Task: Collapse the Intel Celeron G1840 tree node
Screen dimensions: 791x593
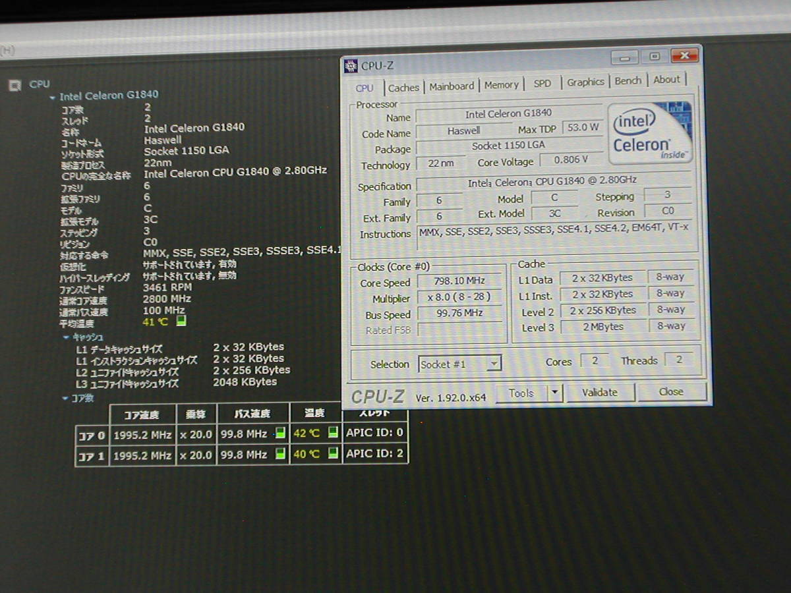Action: point(53,97)
